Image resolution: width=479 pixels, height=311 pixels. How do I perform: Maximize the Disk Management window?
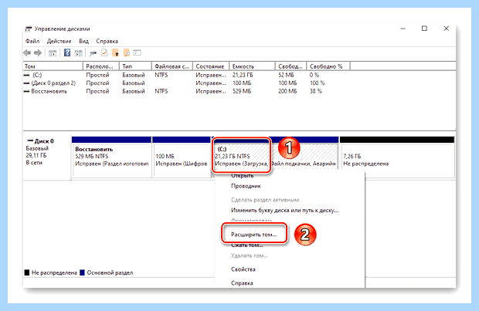[x=424, y=29]
